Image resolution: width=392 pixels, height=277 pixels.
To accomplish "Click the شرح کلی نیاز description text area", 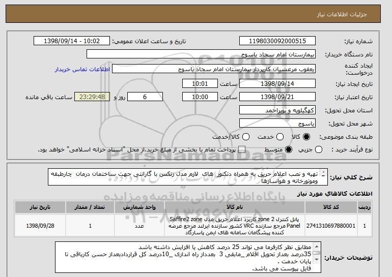I will pos(188,177).
